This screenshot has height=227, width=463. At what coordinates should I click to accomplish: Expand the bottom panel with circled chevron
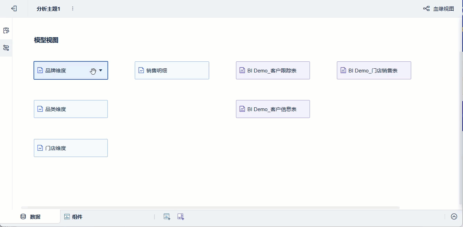(454, 217)
